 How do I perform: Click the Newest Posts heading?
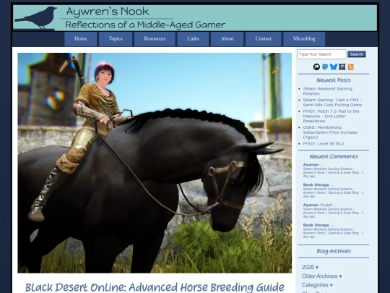pyautogui.click(x=334, y=80)
